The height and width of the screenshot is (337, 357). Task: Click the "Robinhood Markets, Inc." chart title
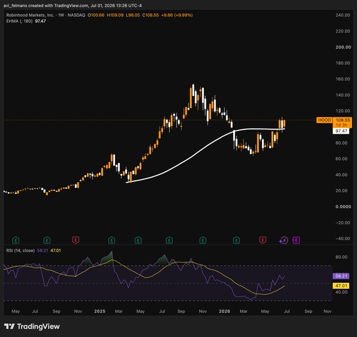tap(30, 15)
